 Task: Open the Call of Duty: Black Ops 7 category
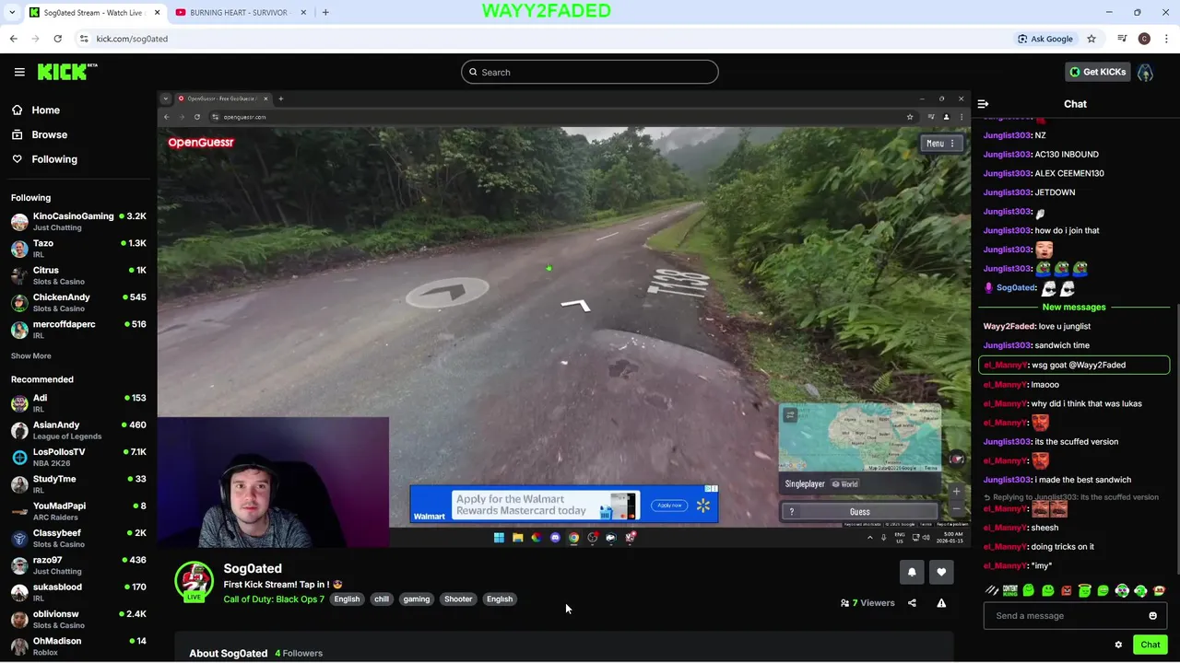(274, 599)
